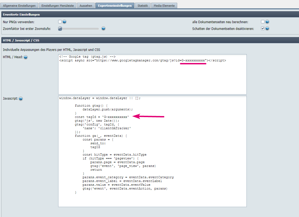Viewport: 299px width, 217px height.
Task: Click the 'Zoomfaktor bei erster Zoomstufe:' label
Action: pos(27,29)
